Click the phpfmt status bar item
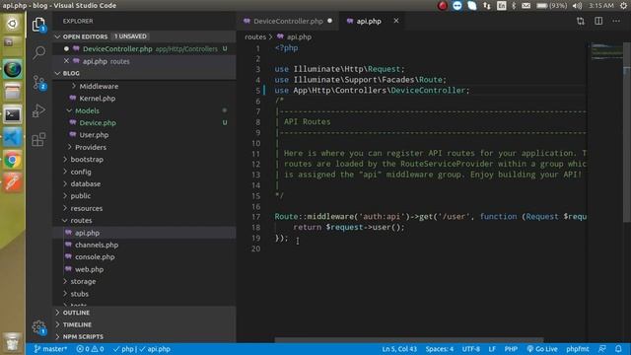Image resolution: width=631 pixels, height=355 pixels. 578,349
